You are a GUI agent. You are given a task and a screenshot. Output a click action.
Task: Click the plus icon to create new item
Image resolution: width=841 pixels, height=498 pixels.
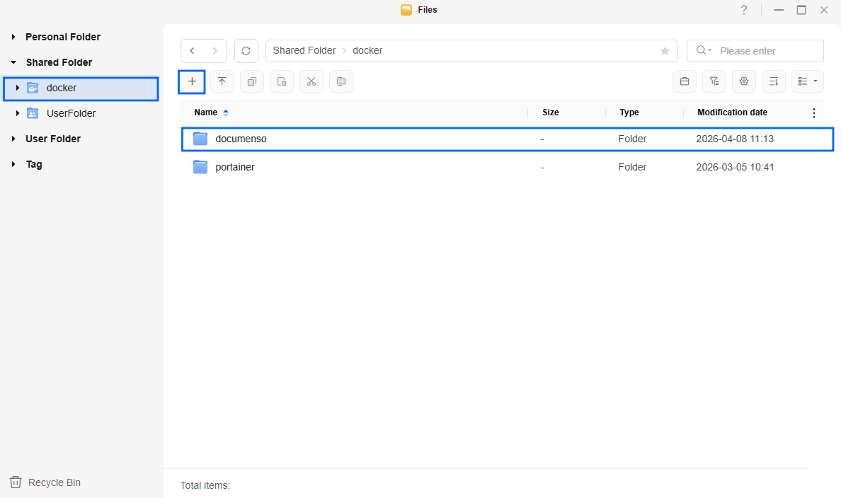click(x=192, y=81)
